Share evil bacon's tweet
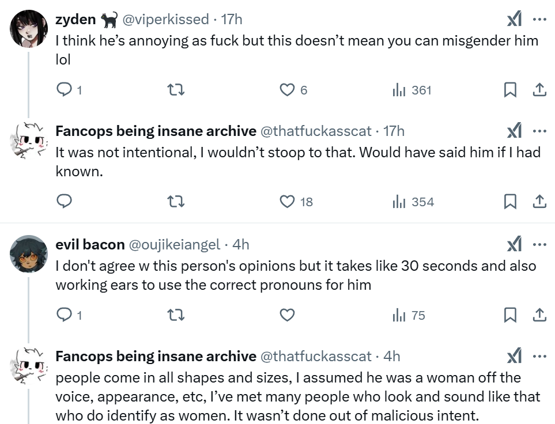Viewport: 555px width, 424px height. pos(539,315)
